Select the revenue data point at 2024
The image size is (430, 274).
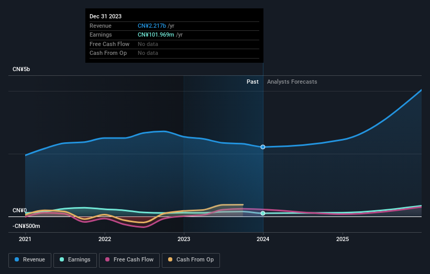click(x=263, y=147)
